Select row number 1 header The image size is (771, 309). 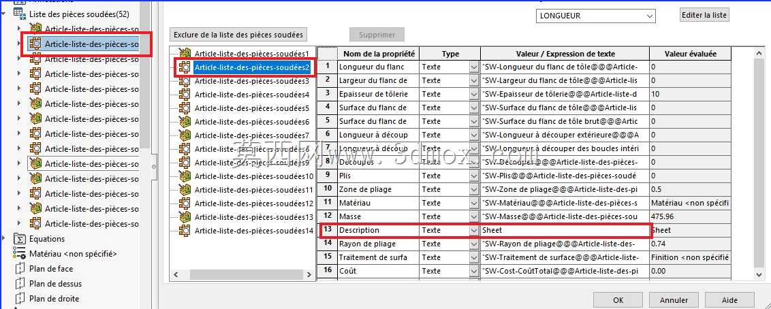tap(328, 67)
